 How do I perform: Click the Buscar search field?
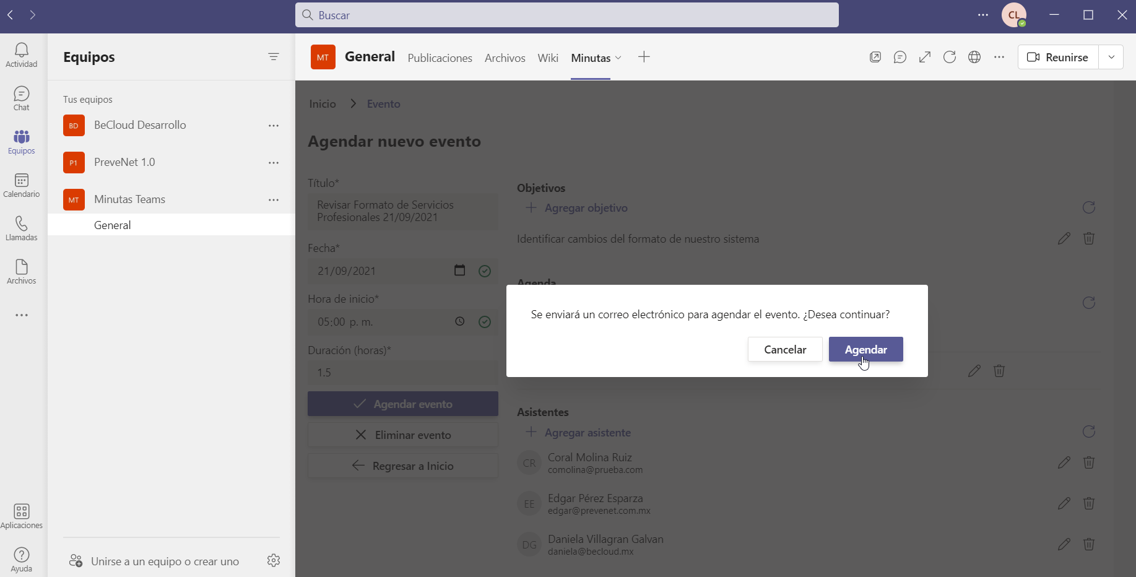point(567,15)
